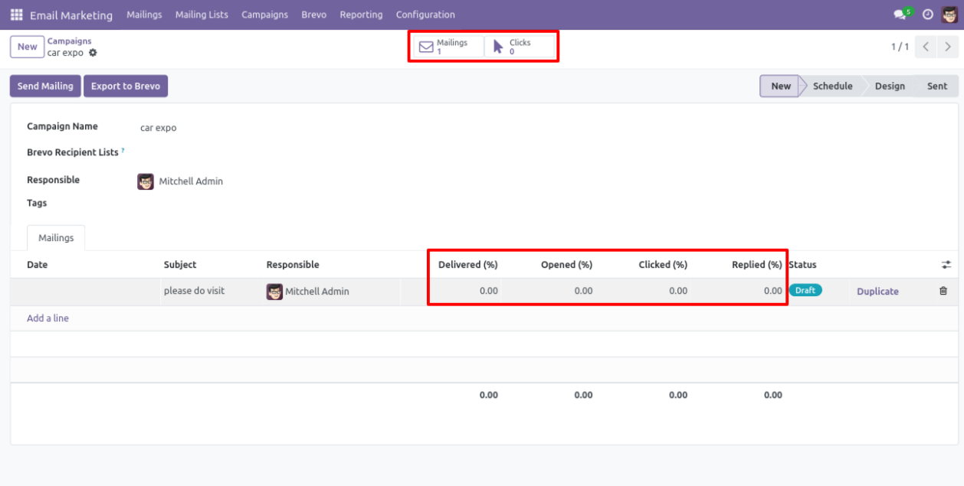Open the Mailing Lists menu
The image size is (964, 486).
point(202,15)
